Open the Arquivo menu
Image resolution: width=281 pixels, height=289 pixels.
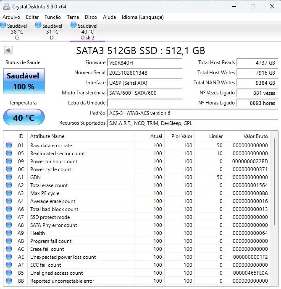click(x=11, y=17)
